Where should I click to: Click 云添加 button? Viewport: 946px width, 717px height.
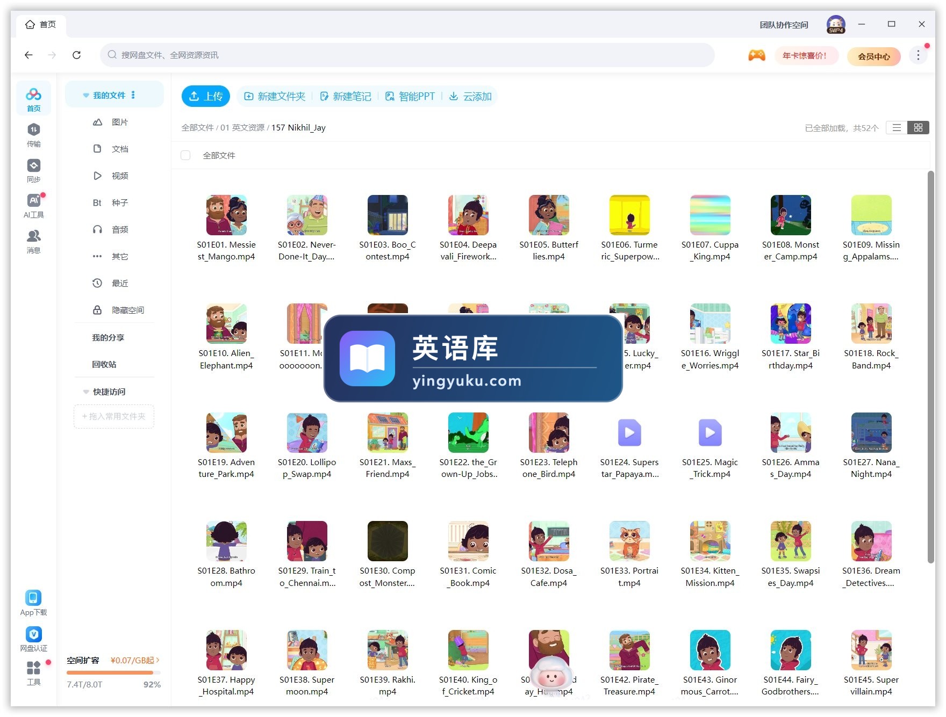(471, 96)
